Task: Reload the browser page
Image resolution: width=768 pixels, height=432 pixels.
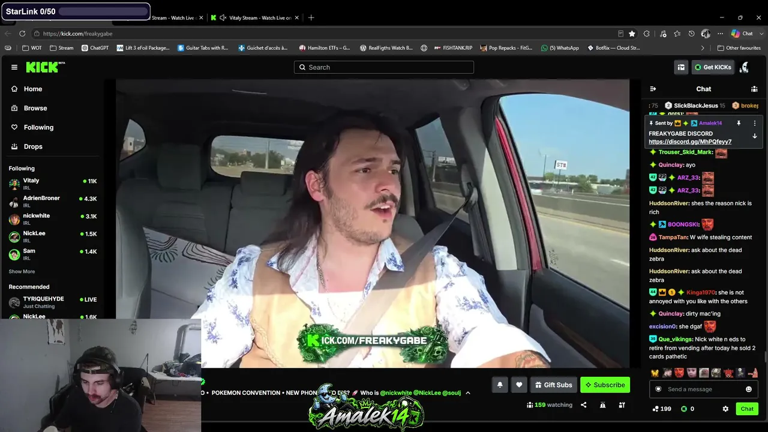Action: tap(22, 34)
